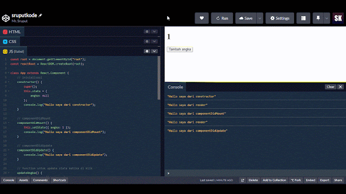Delete this pen

click(253, 180)
